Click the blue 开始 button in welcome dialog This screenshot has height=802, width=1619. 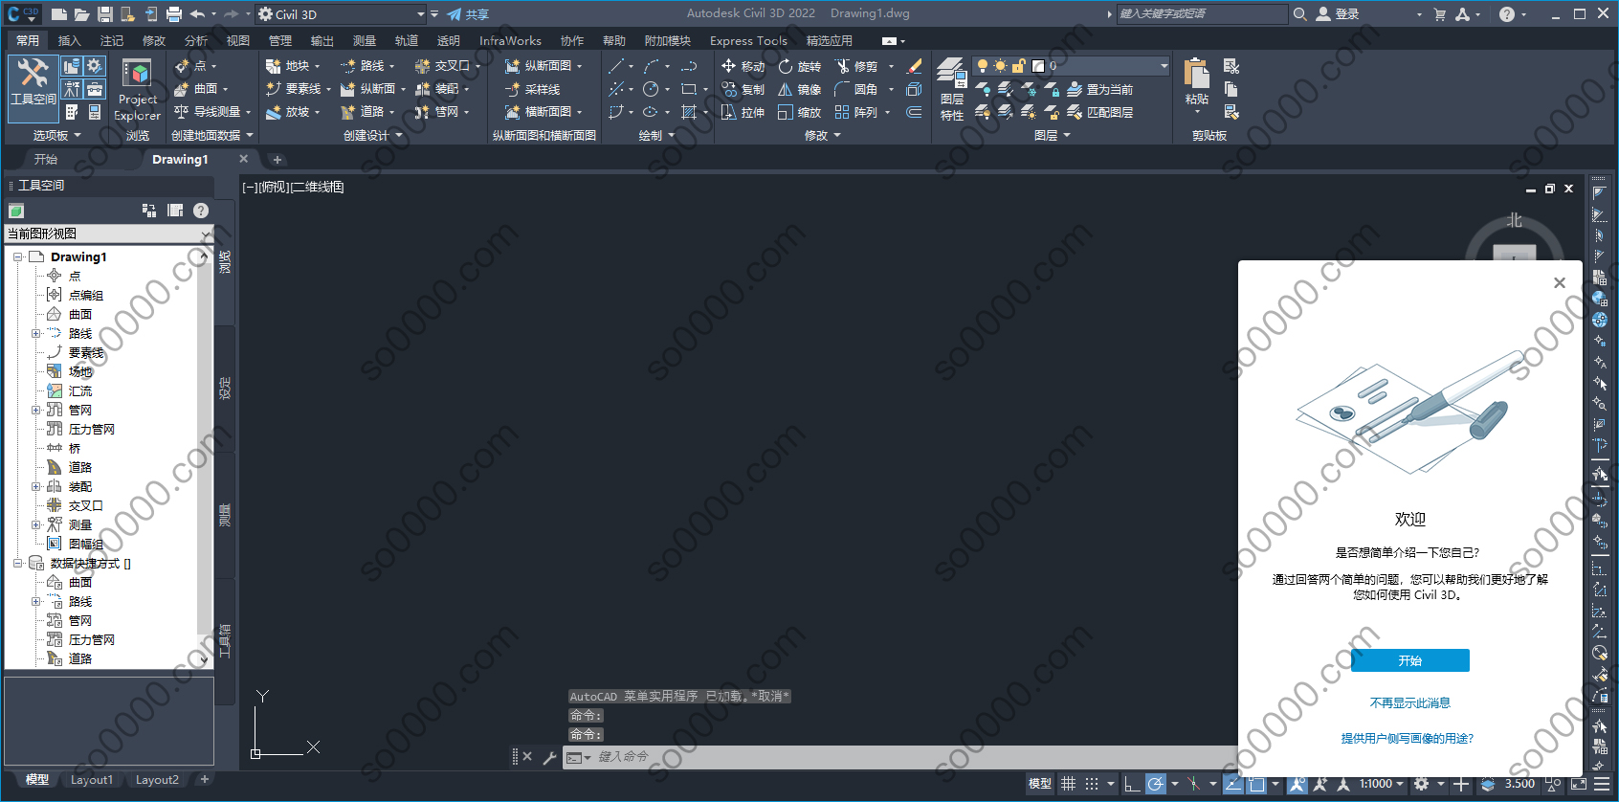[x=1409, y=660]
